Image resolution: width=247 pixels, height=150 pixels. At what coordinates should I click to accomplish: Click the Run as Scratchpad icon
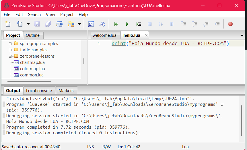pos(139,24)
